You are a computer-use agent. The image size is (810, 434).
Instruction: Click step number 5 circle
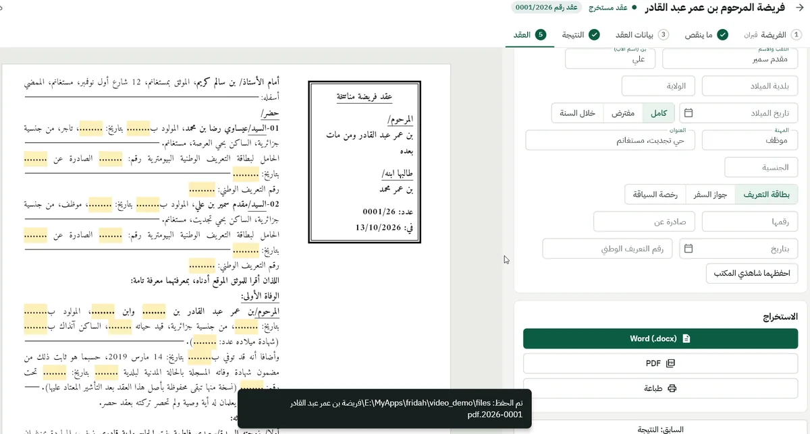pos(540,34)
